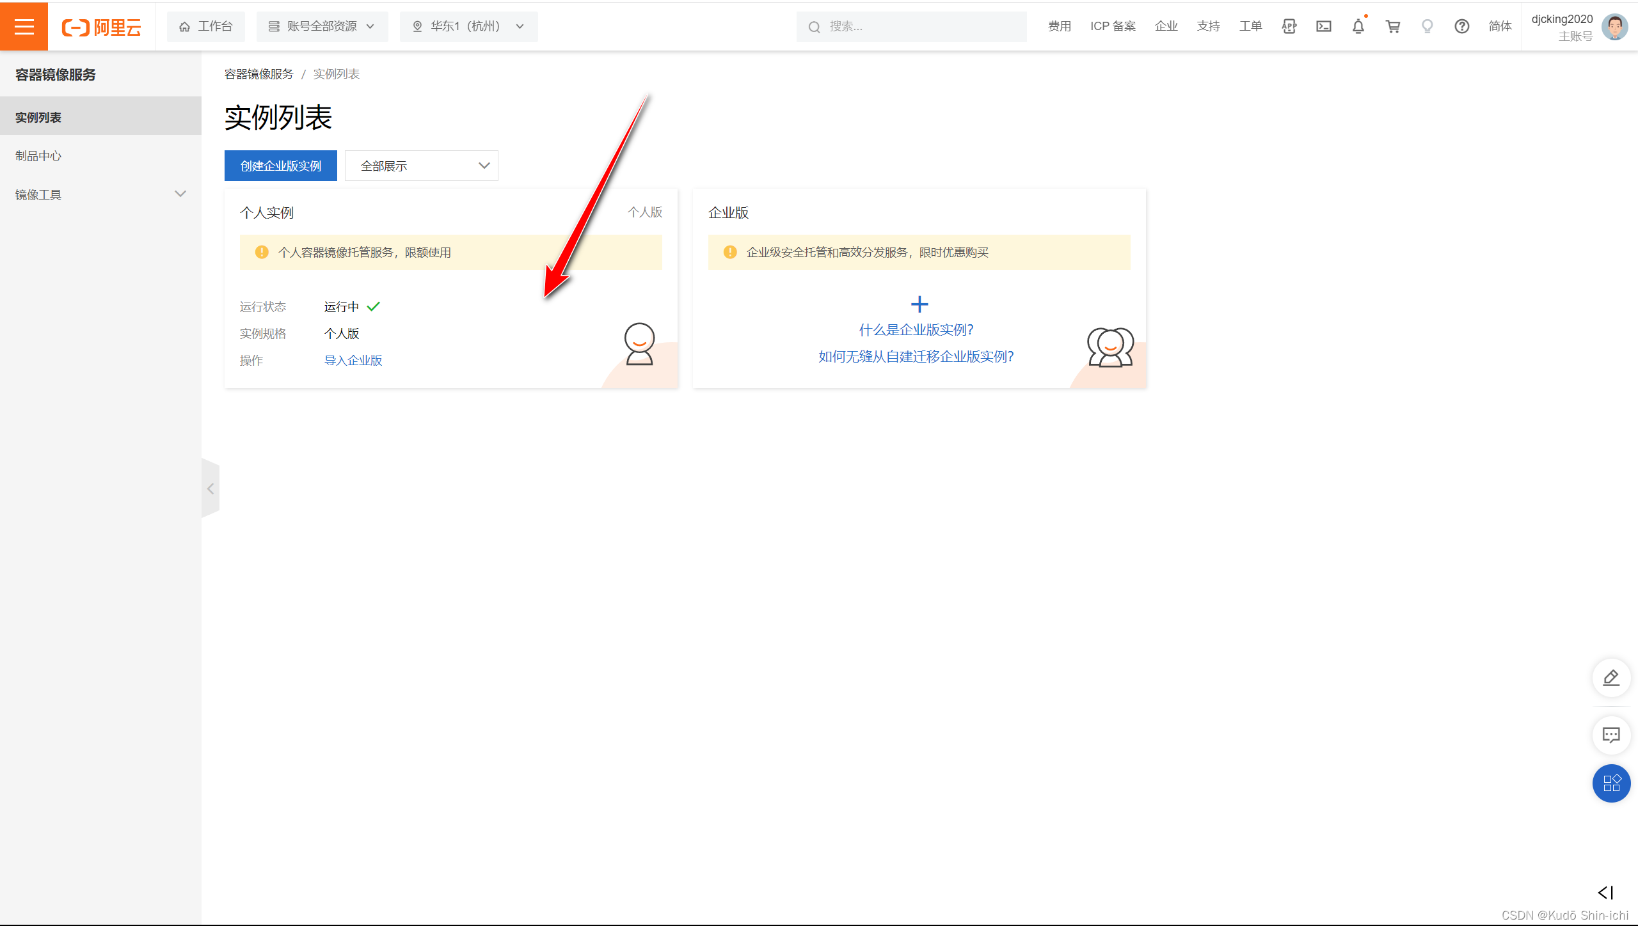Open the 全部展示 filter dropdown
Viewport: 1638px width, 926px height.
coord(421,166)
